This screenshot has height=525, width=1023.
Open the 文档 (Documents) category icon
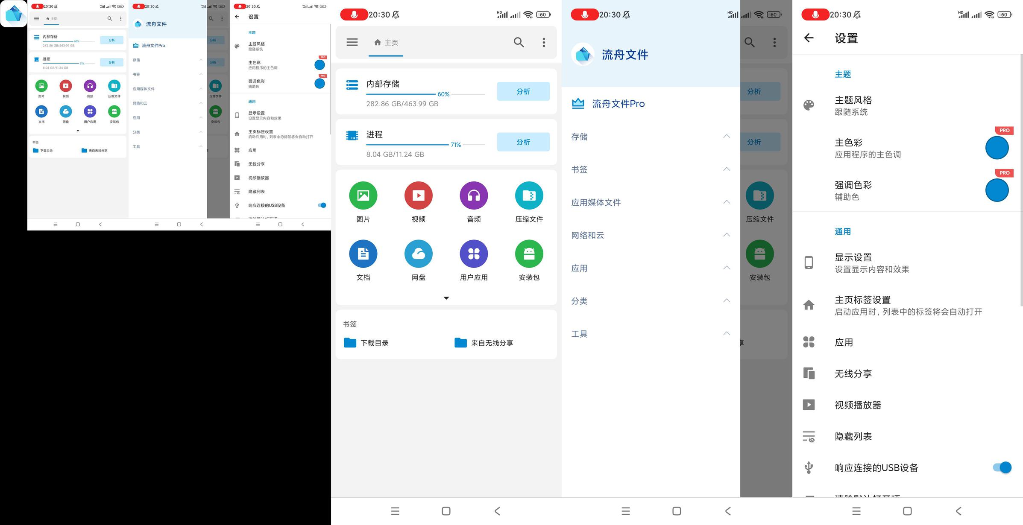(363, 254)
